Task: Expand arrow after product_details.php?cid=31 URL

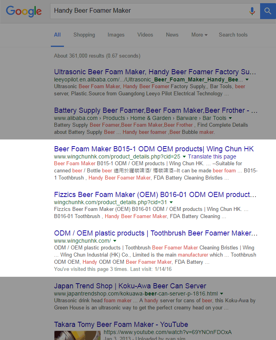Action: pyautogui.click(x=171, y=202)
